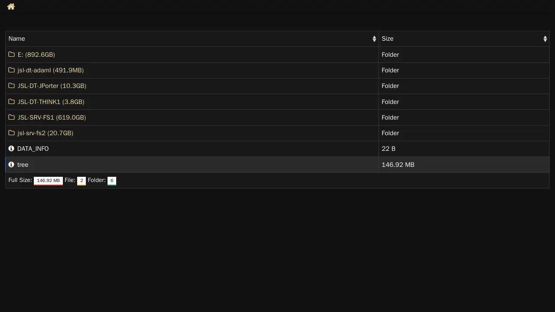Click info icon beside tree file
The width and height of the screenshot is (555, 312).
pos(11,165)
